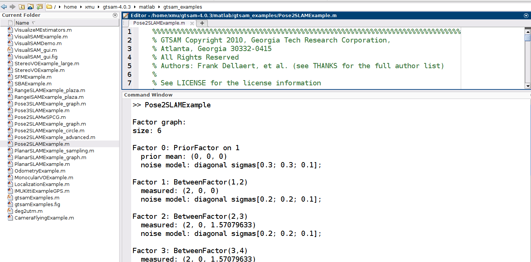Open a new editor tab with the plus button
The width and height of the screenshot is (531, 262).
tap(202, 23)
